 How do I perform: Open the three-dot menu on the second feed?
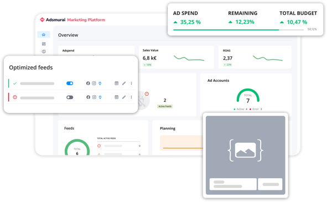[x=131, y=97]
